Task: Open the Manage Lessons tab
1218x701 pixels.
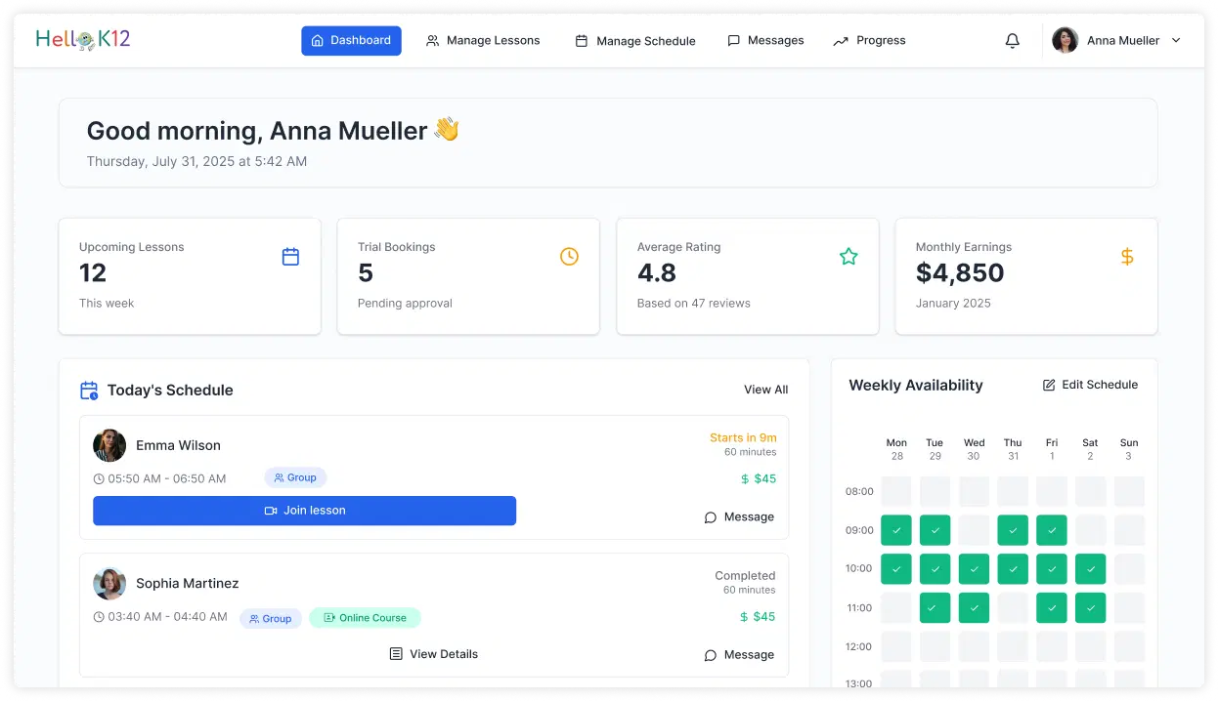Action: click(483, 40)
